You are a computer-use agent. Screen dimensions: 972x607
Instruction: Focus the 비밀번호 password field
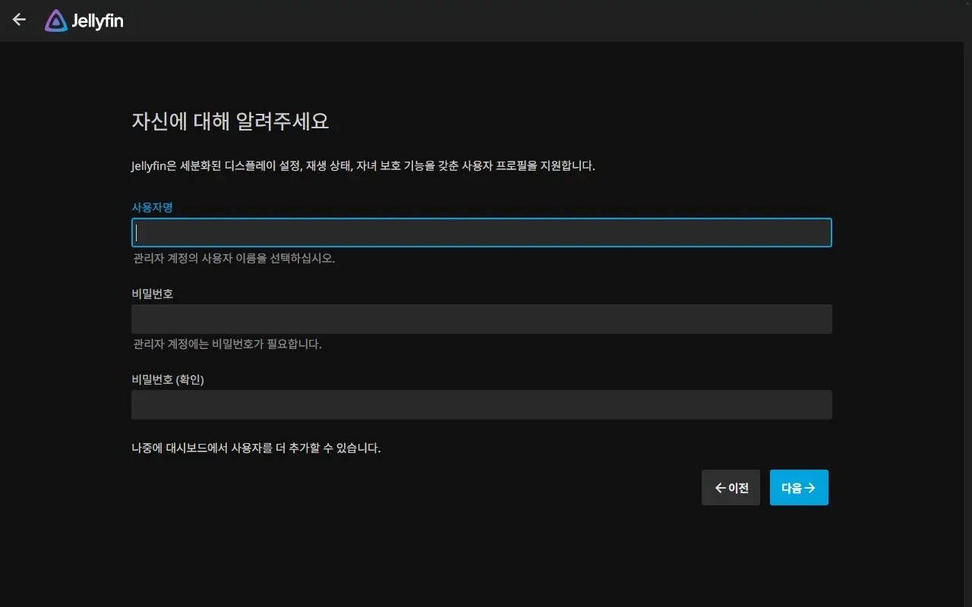pos(481,319)
